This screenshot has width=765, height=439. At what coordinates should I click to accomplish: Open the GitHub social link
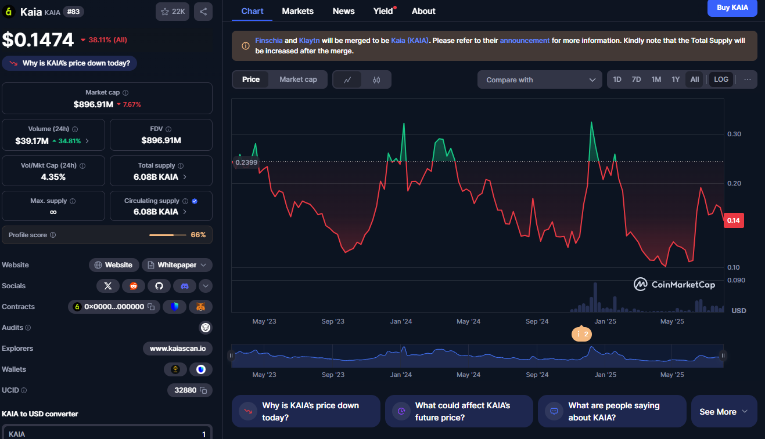point(159,286)
